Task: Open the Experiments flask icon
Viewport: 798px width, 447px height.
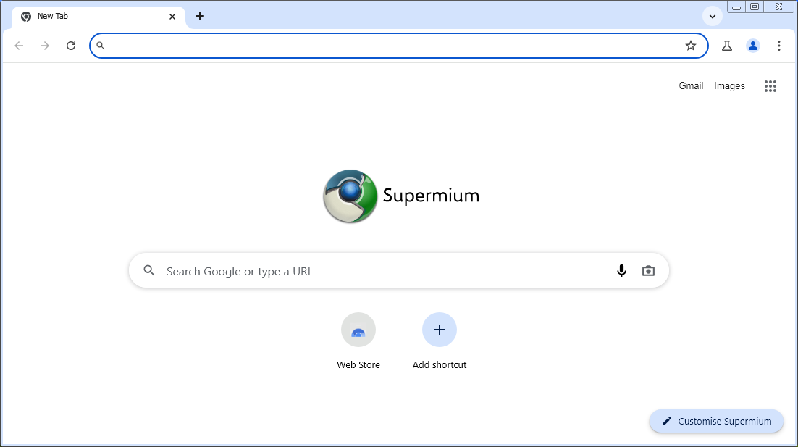Action: click(727, 46)
